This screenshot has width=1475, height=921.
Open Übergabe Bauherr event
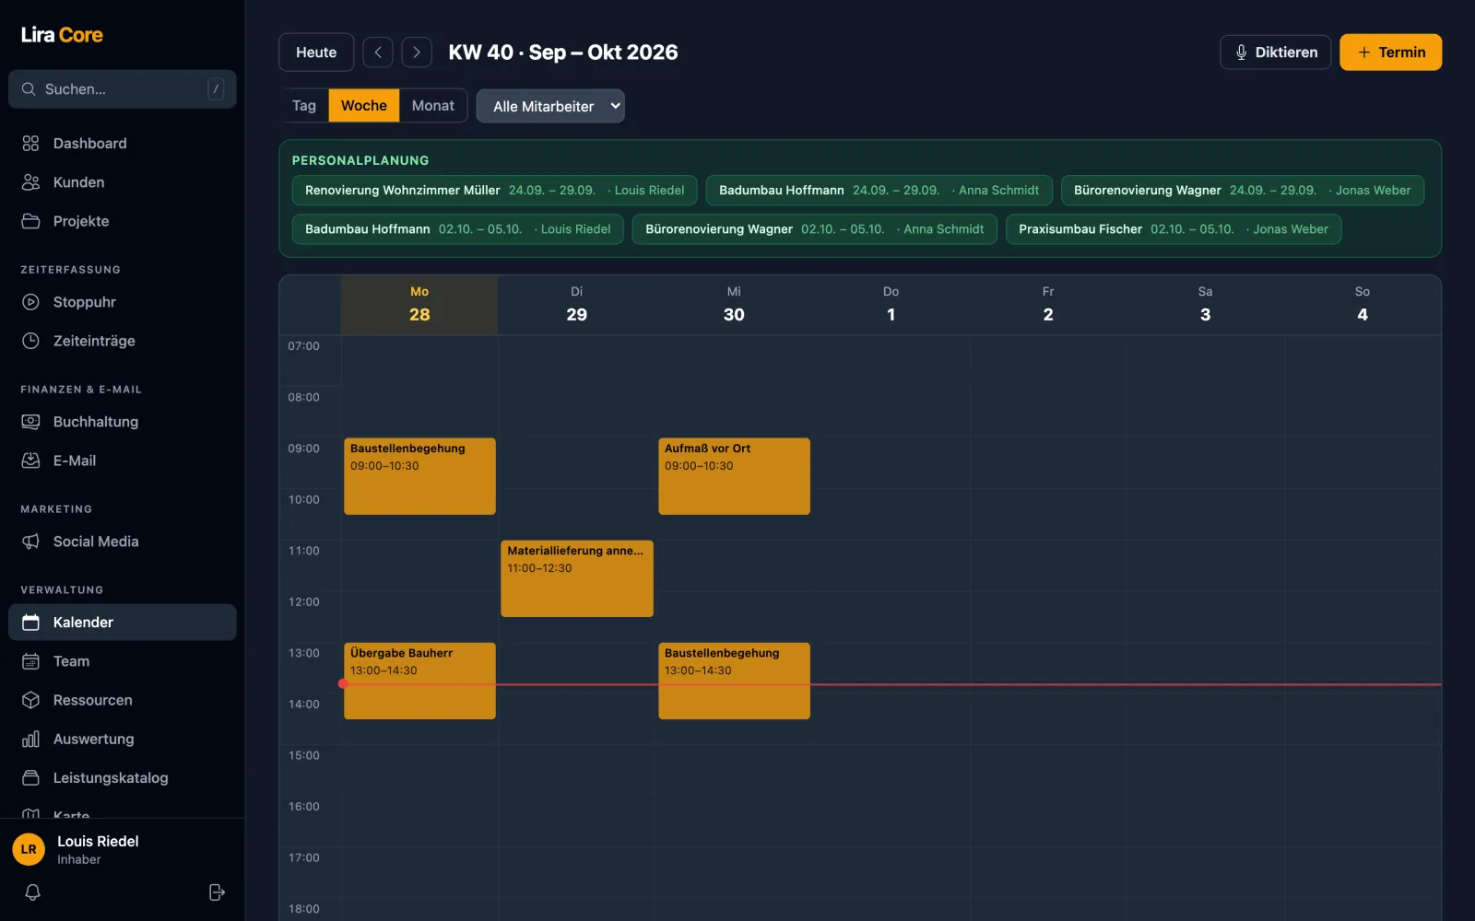419,681
